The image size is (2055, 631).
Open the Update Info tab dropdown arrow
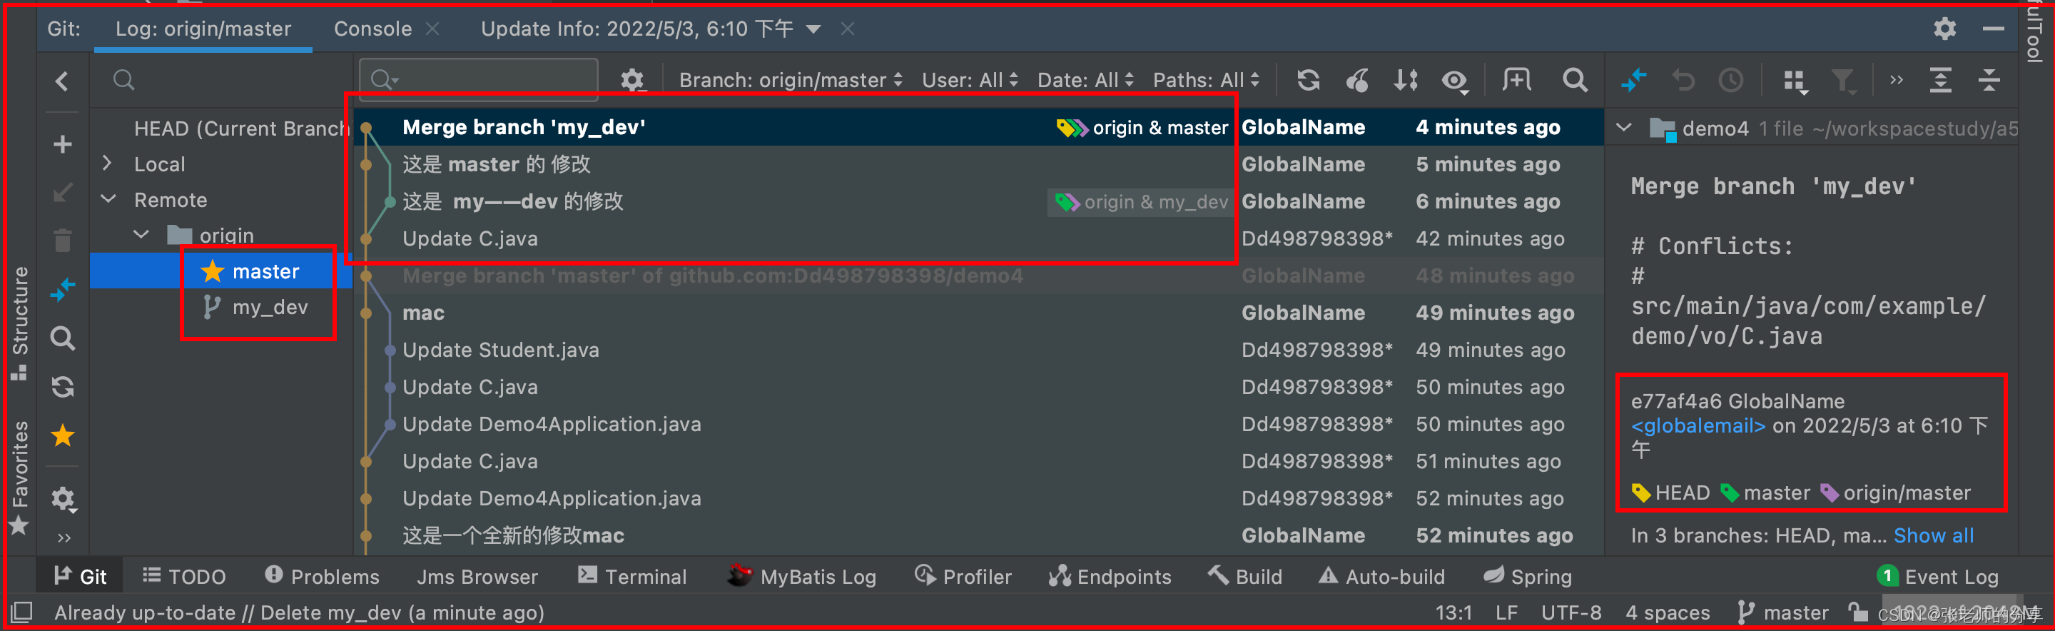[x=813, y=29]
